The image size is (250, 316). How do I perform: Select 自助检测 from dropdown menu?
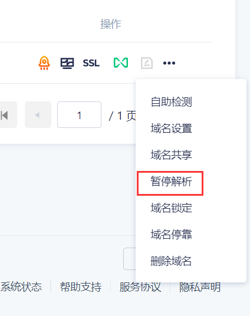click(x=172, y=102)
